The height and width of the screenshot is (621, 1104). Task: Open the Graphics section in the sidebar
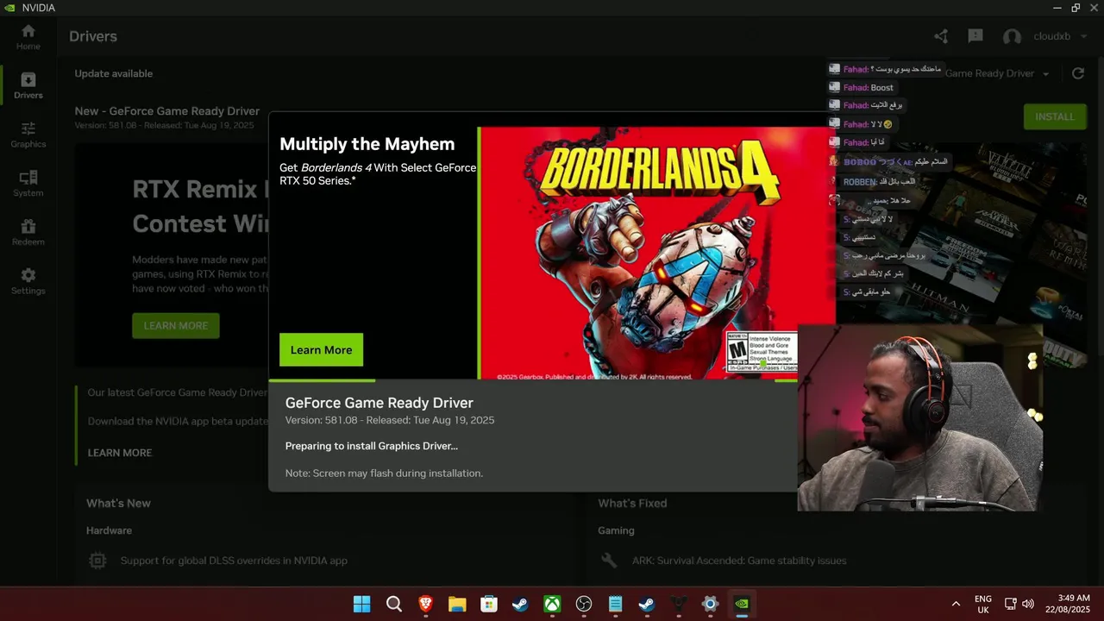(28, 135)
